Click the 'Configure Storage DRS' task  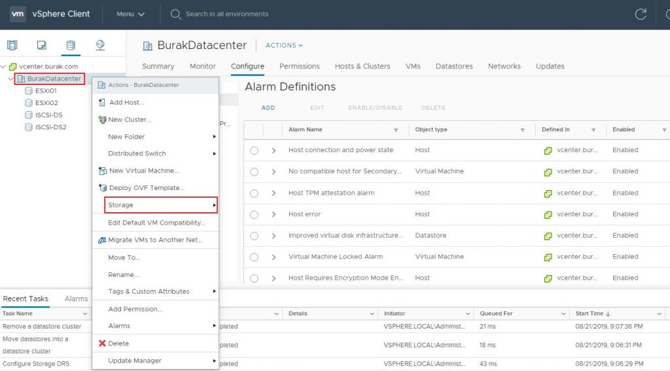point(36,364)
